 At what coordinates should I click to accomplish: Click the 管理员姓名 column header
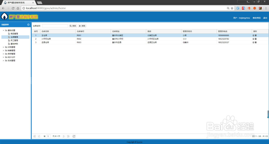199,31
